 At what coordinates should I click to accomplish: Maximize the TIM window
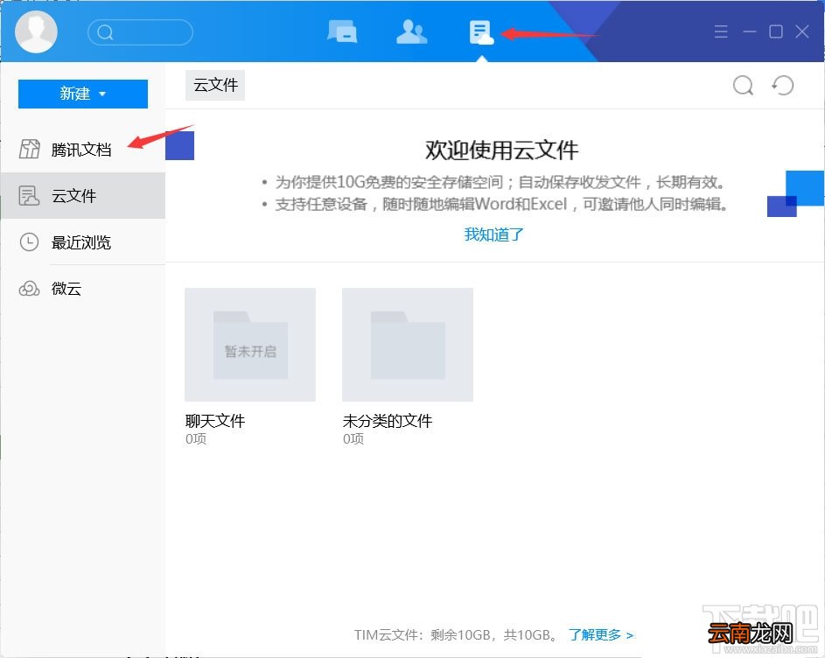tap(776, 31)
